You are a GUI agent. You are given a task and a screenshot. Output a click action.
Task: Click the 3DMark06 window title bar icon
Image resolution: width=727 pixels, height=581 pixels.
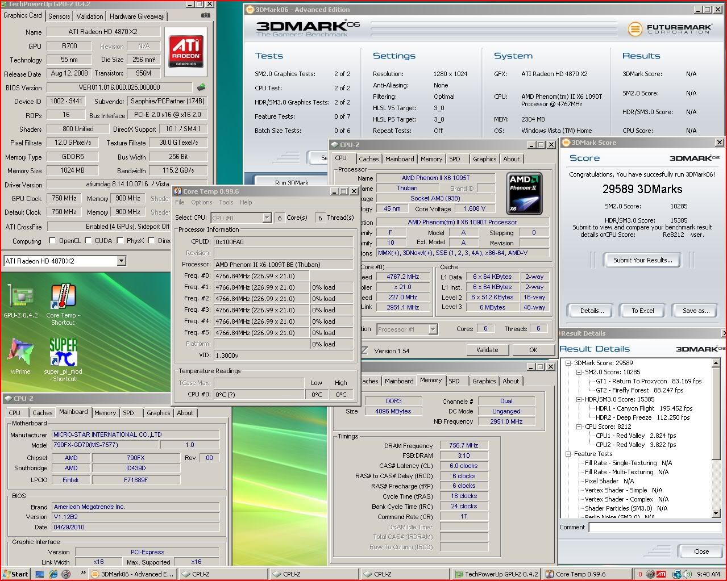click(251, 10)
